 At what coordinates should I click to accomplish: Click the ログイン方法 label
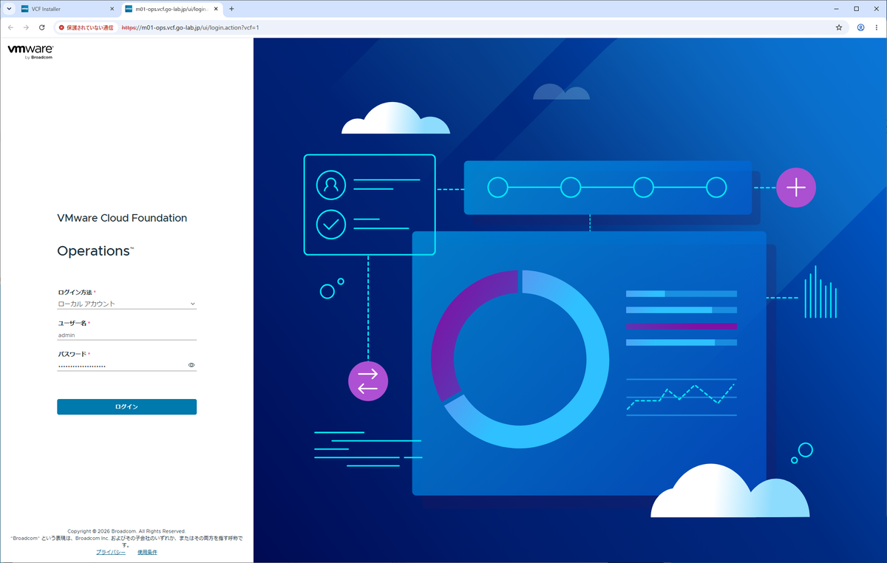pos(77,293)
